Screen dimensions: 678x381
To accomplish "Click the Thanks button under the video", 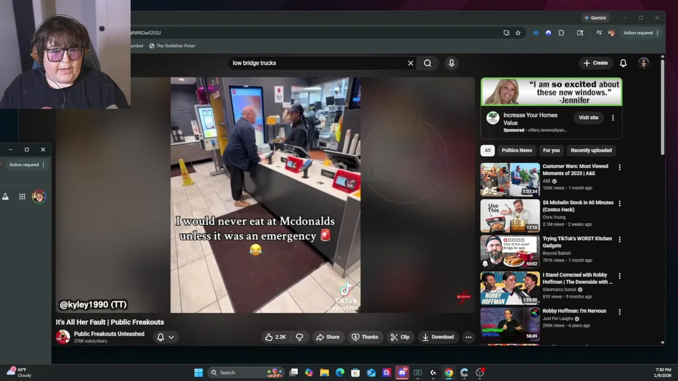I will click(365, 337).
